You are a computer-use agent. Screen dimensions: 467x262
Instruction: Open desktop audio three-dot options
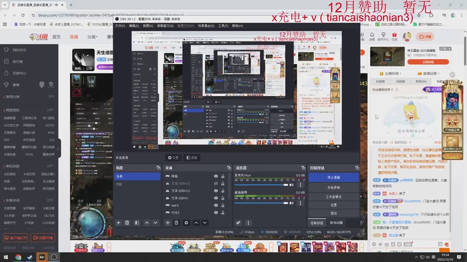(x=300, y=203)
